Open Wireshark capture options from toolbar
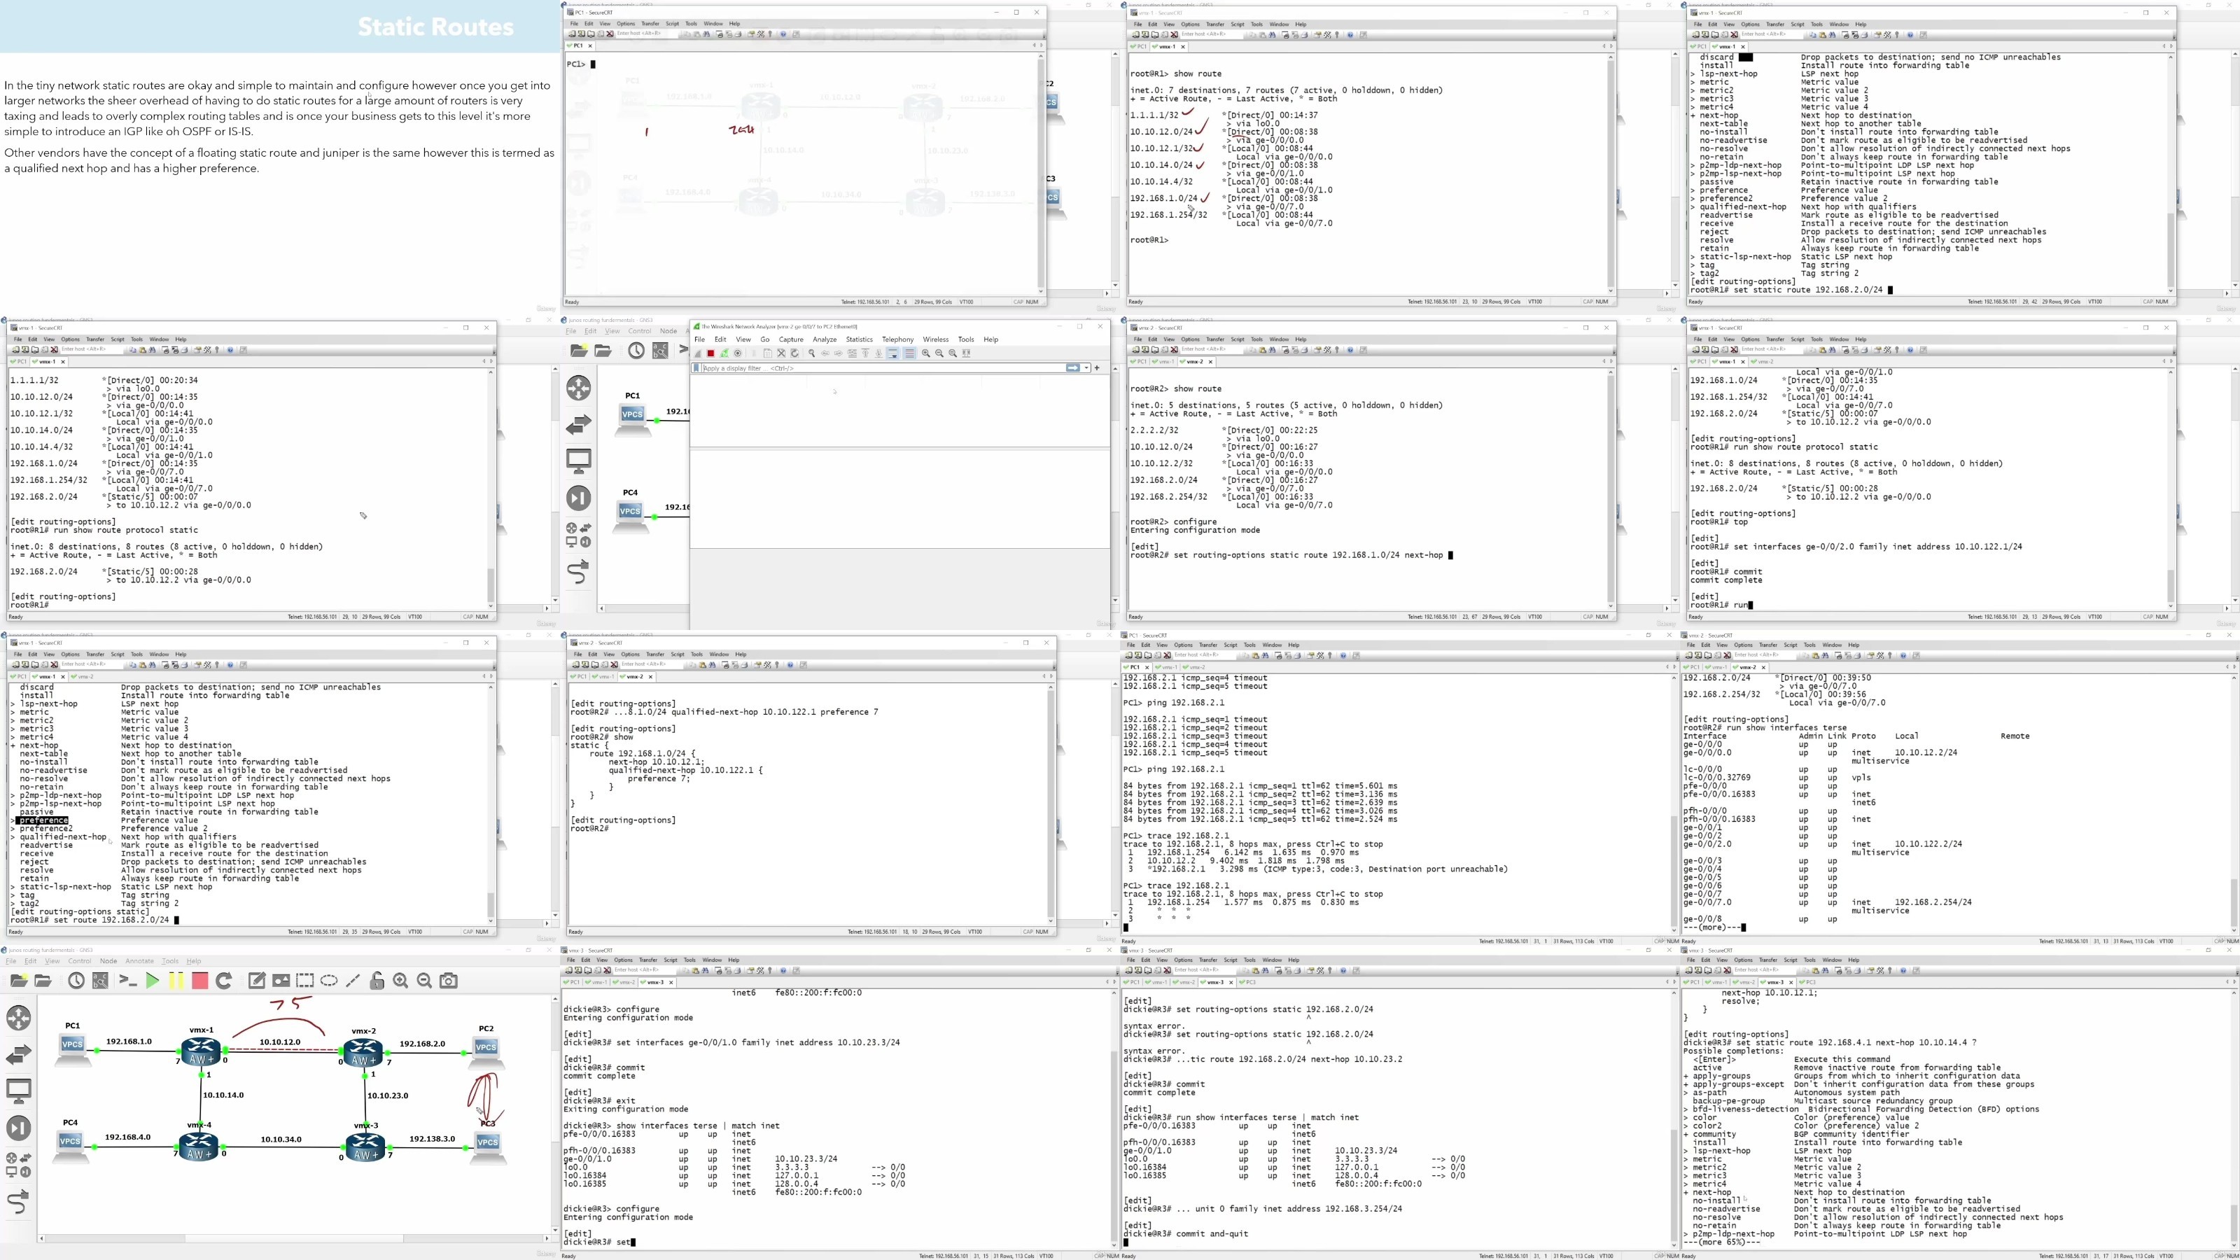The width and height of the screenshot is (2240, 1260). click(738, 354)
